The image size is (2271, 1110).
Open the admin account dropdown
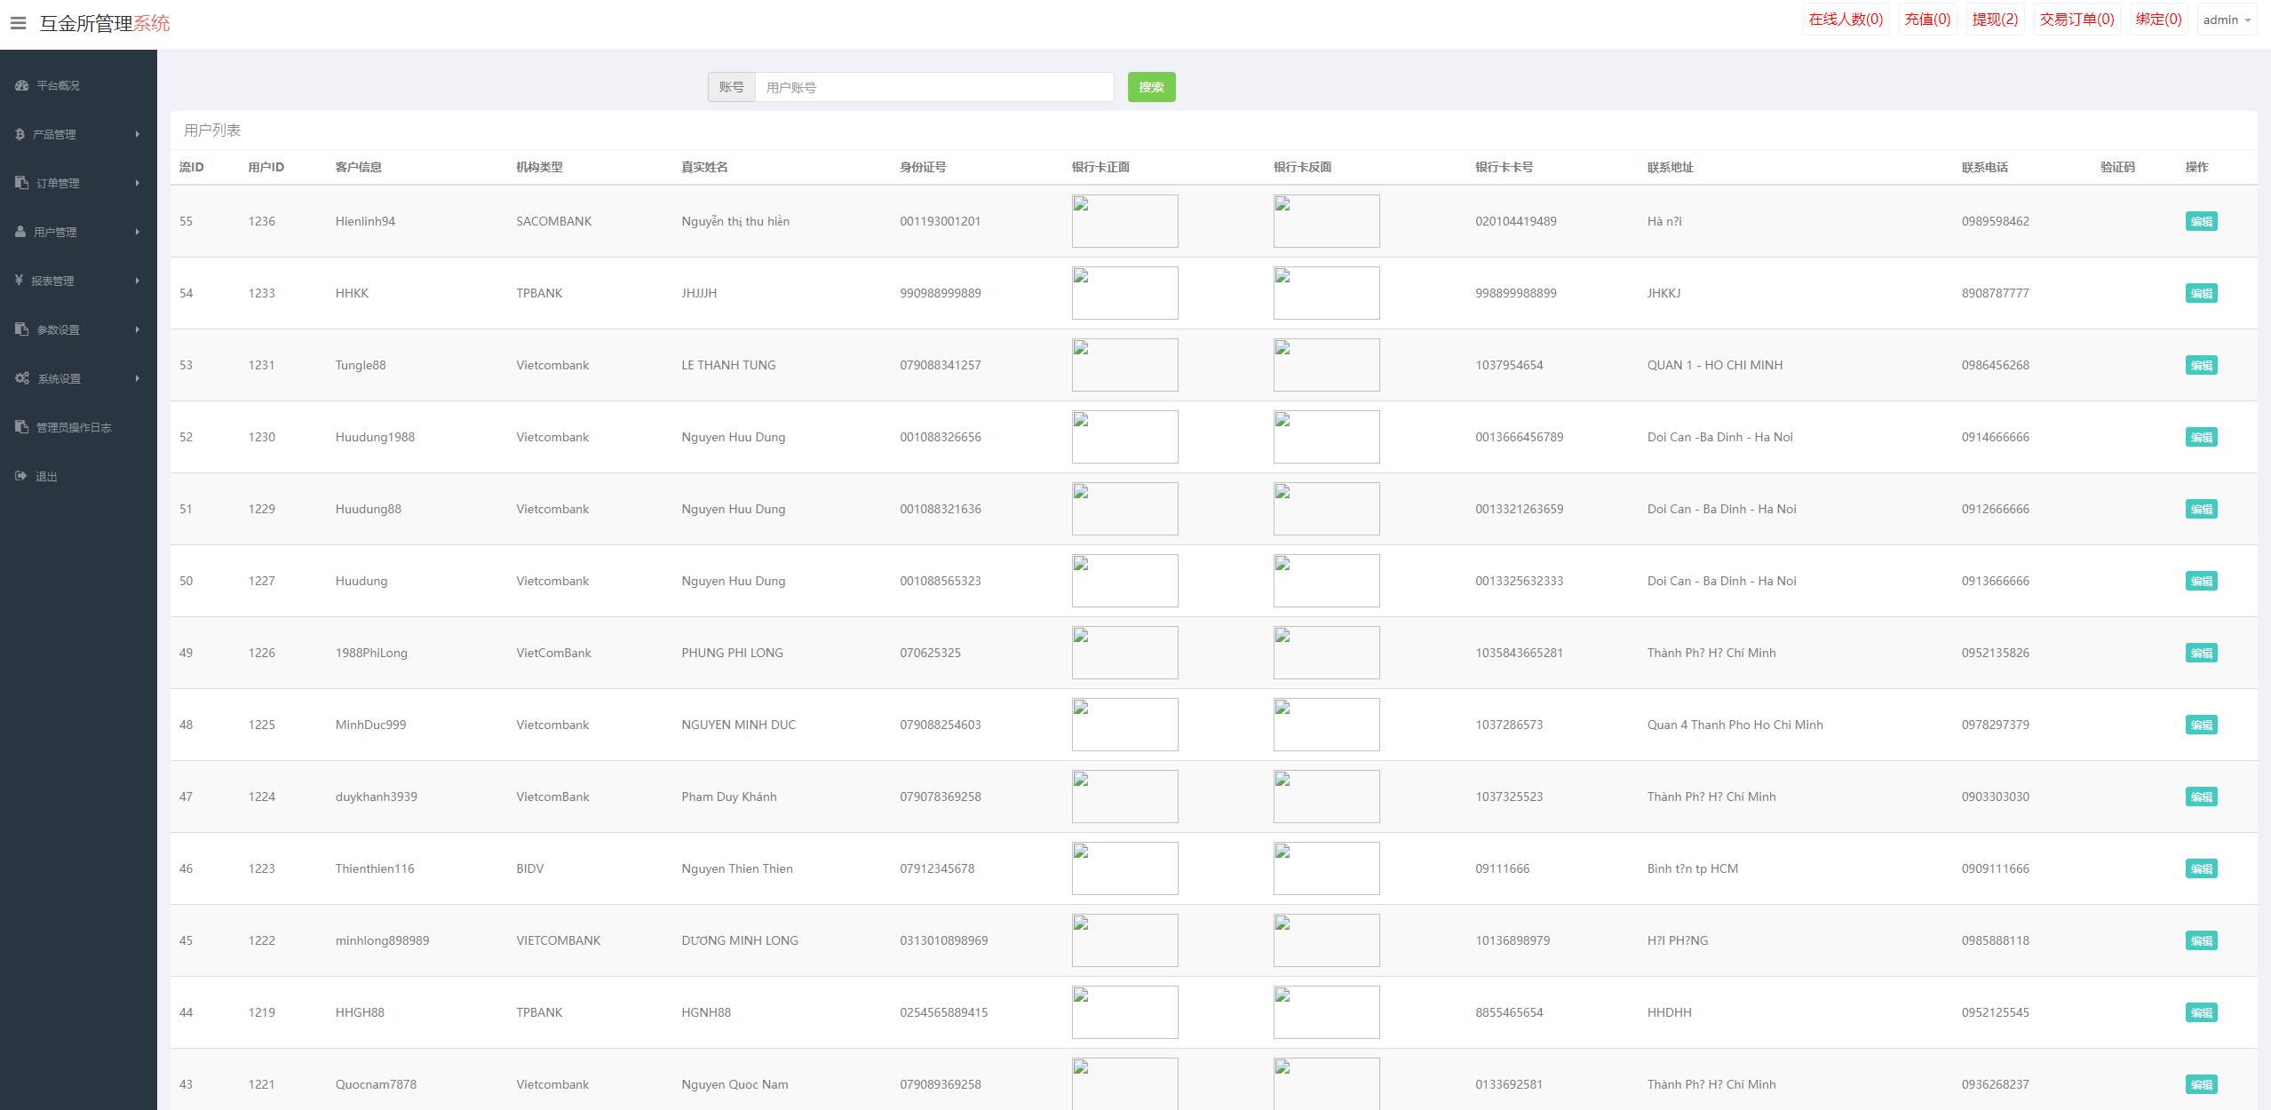(x=2227, y=20)
